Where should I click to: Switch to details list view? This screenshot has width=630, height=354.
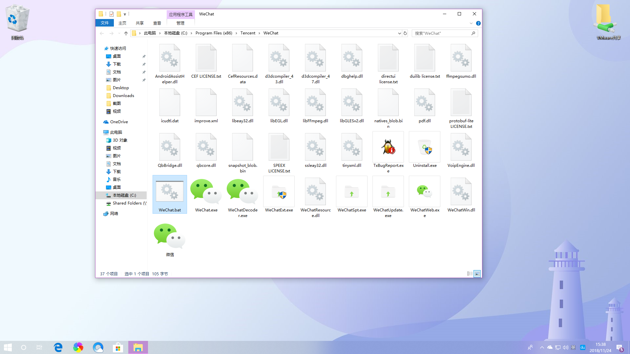point(470,274)
